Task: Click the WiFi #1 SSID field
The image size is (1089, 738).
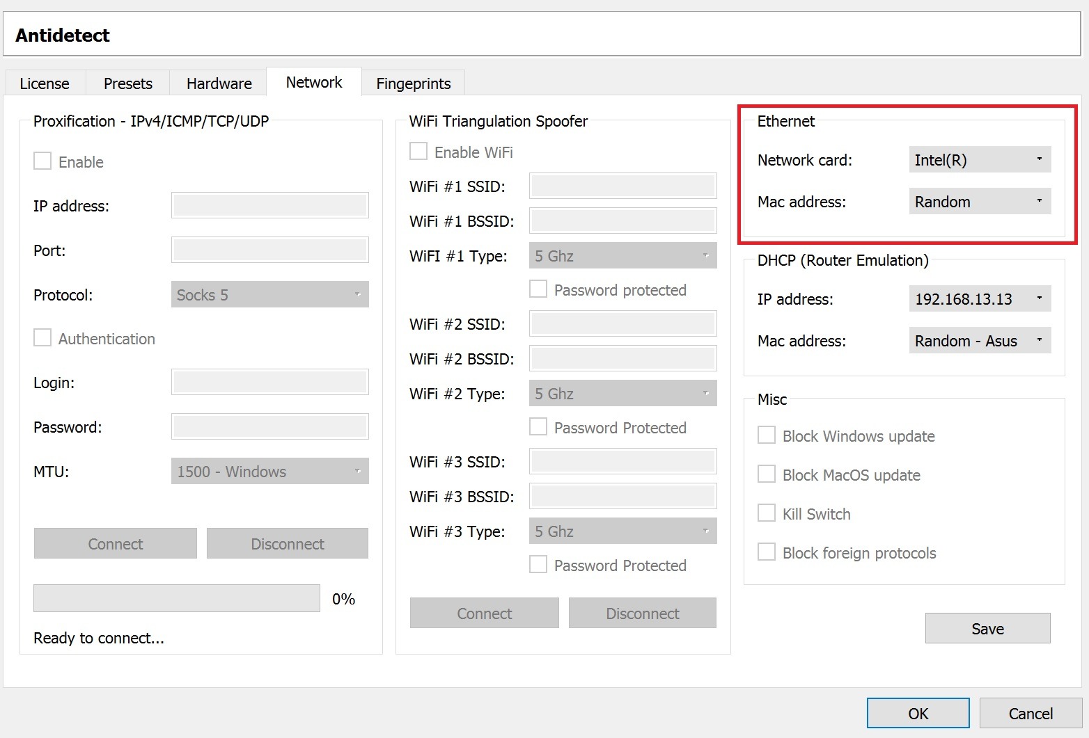Action: (x=623, y=186)
